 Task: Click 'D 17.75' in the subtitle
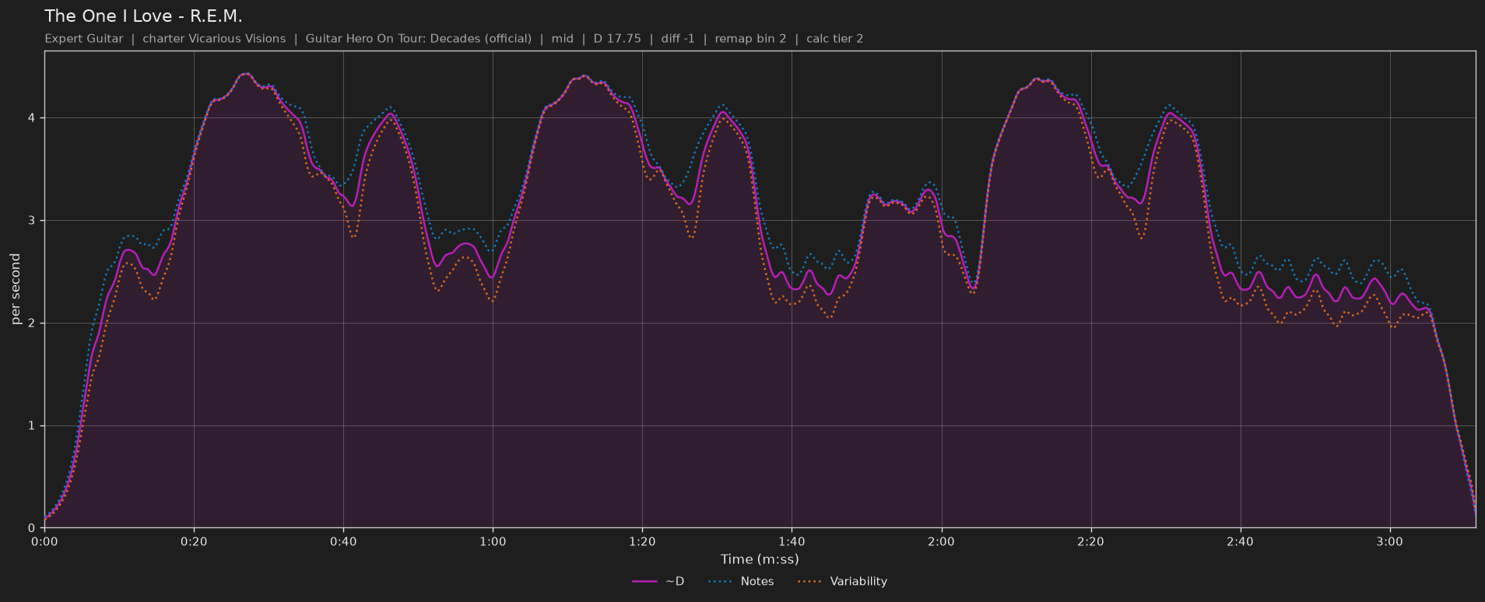(x=617, y=39)
